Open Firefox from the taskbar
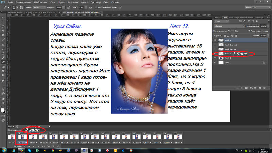Viewport: 272px width, 153px height. [x=21, y=150]
